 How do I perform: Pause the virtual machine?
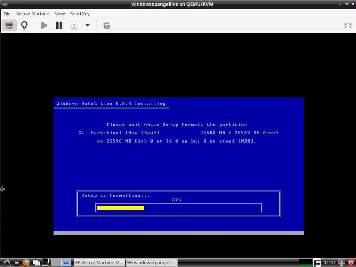click(59, 25)
